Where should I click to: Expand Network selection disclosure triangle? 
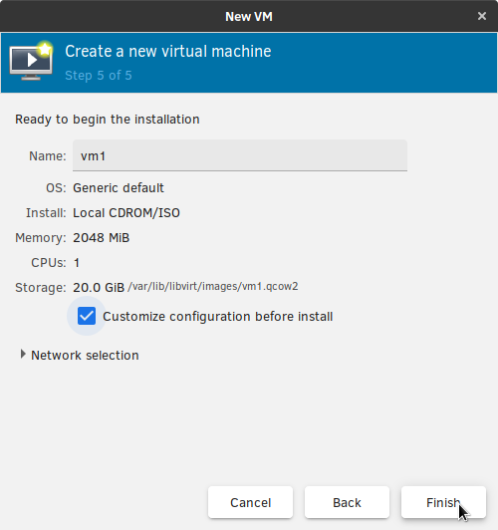(x=23, y=355)
